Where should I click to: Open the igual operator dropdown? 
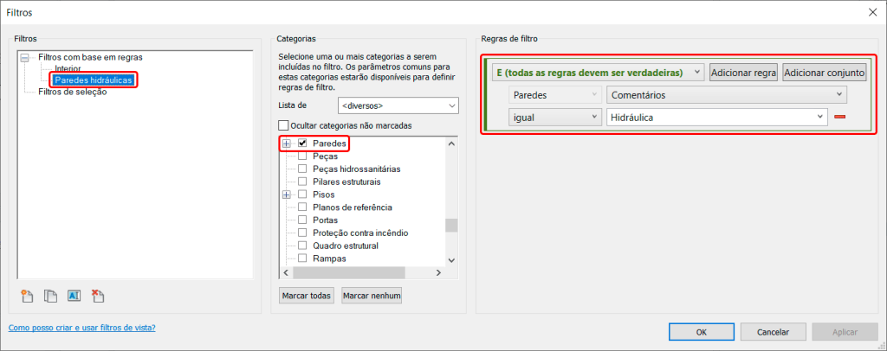point(554,117)
